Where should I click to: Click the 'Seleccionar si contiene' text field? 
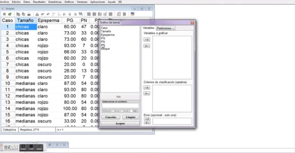tap(121, 105)
